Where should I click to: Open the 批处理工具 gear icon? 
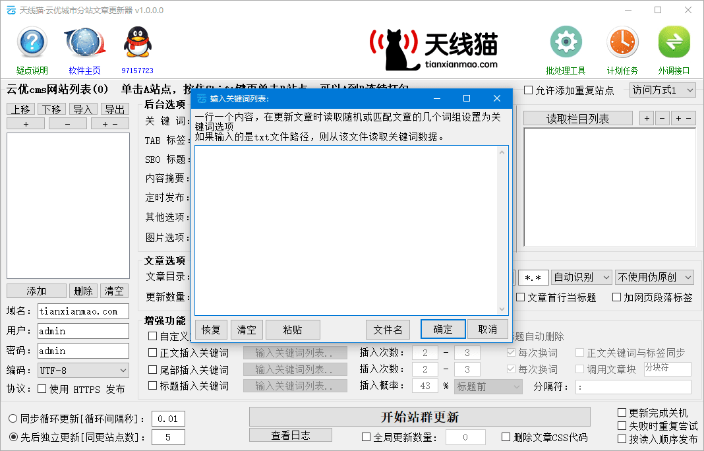[566, 42]
